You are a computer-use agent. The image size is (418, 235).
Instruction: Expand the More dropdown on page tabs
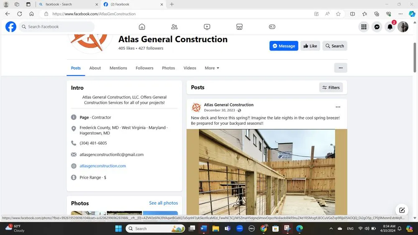(212, 68)
